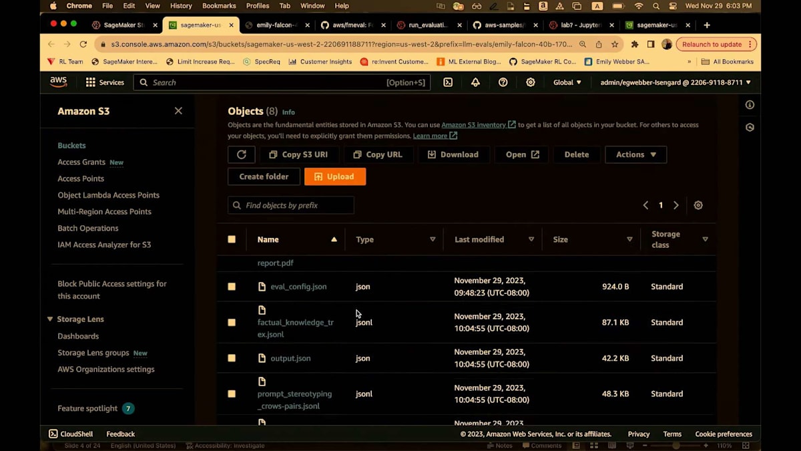
Task: Check the factual_knowledge_trex.jsonl row checkbox
Action: point(232,322)
